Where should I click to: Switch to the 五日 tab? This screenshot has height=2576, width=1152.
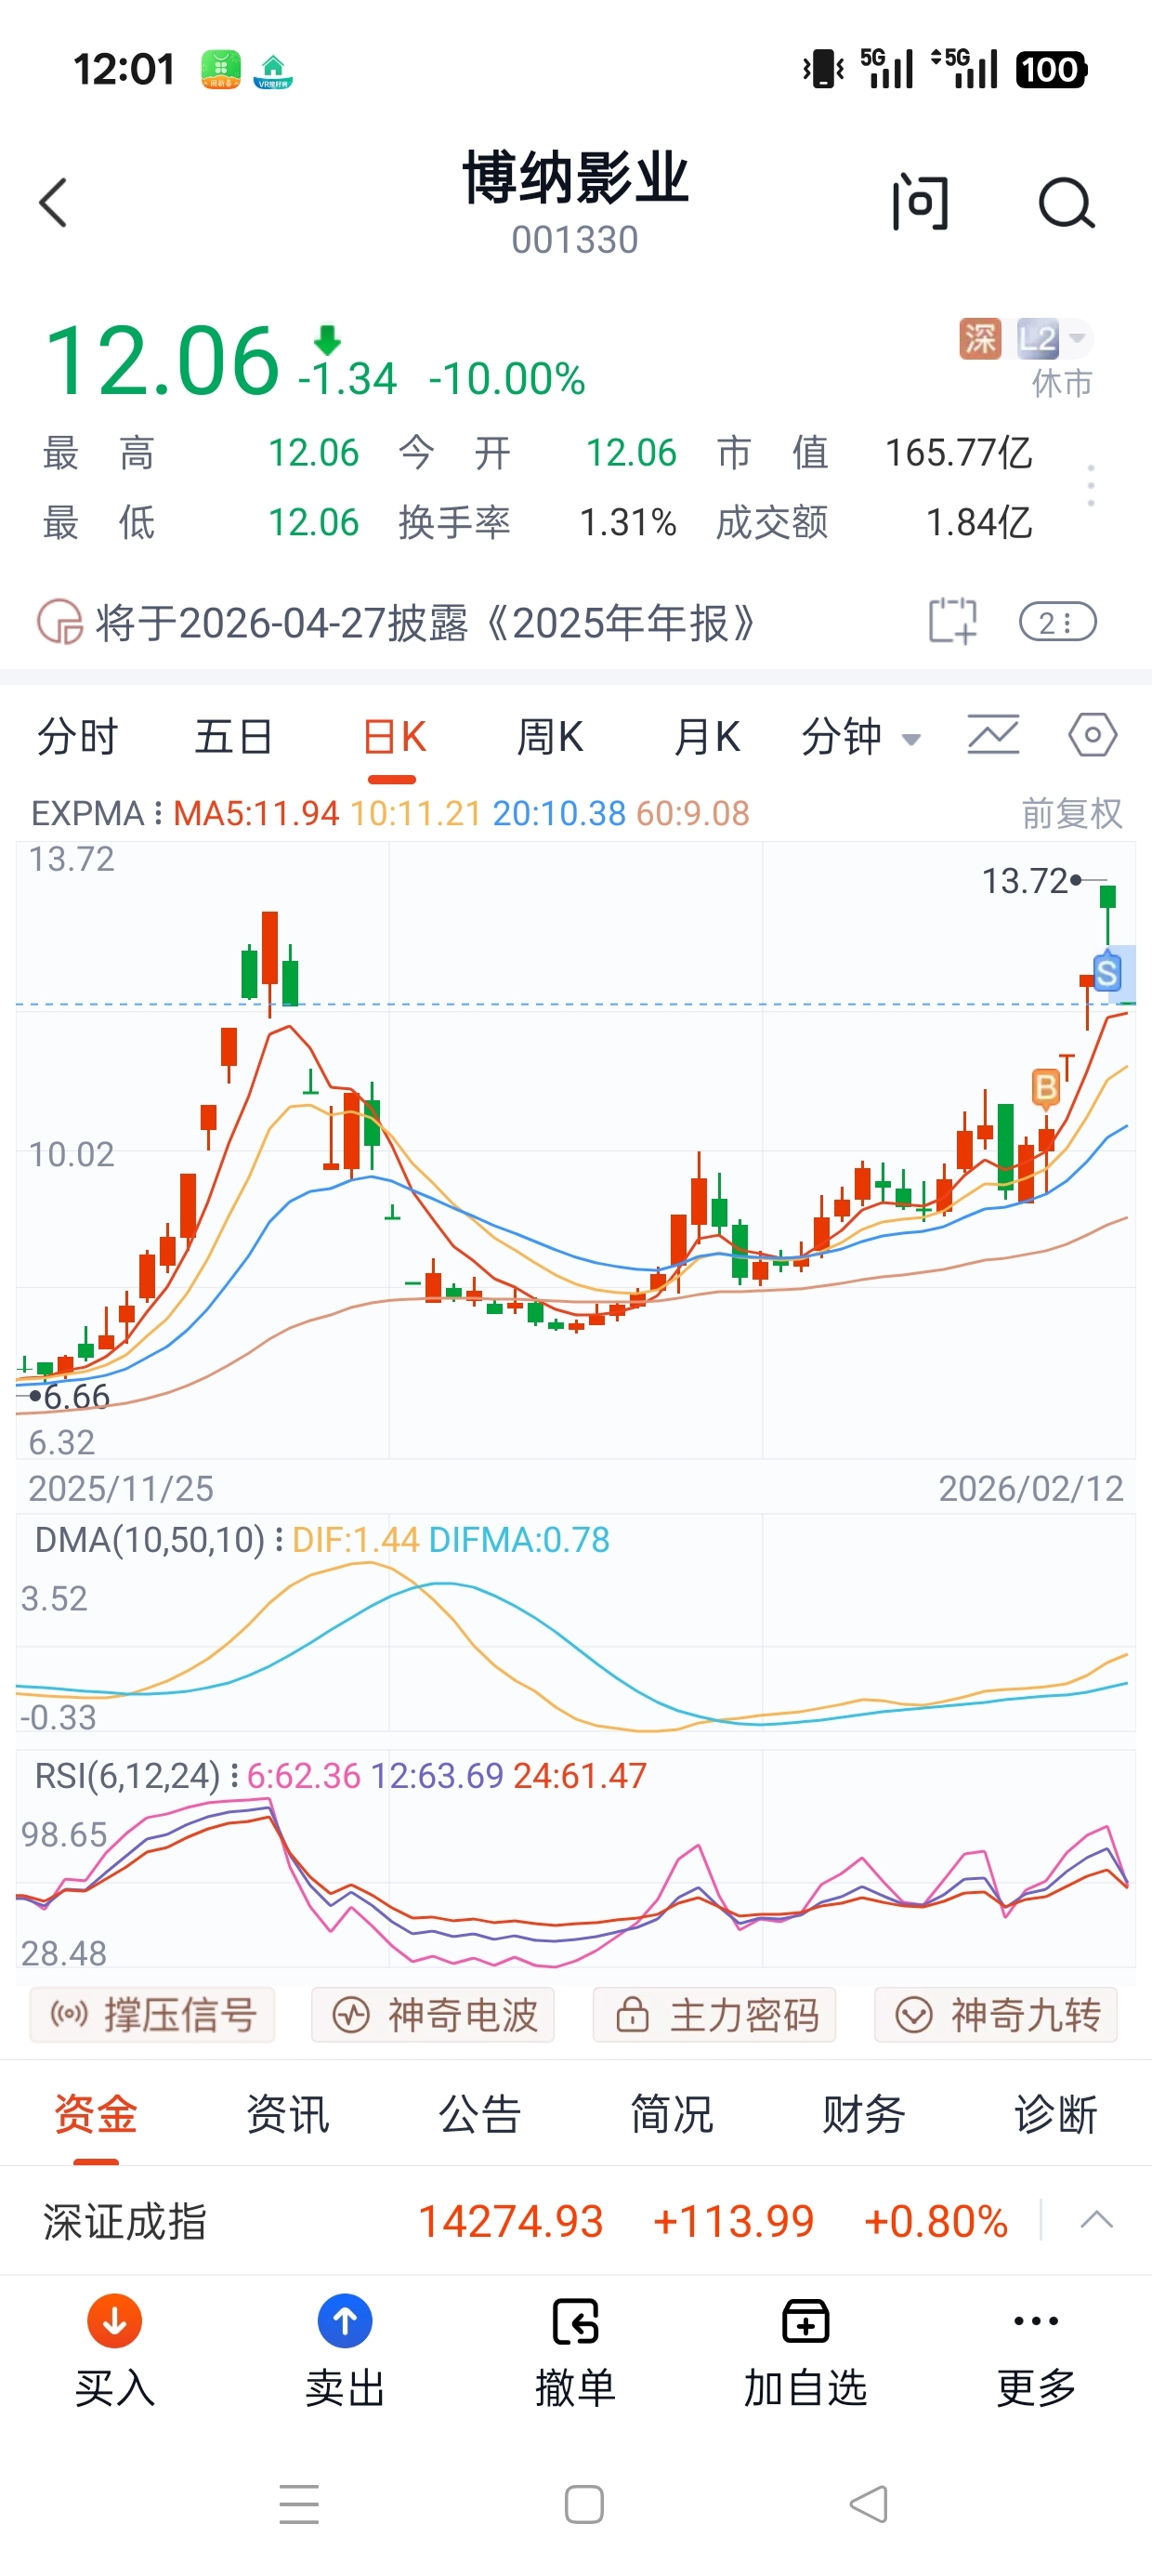234,737
